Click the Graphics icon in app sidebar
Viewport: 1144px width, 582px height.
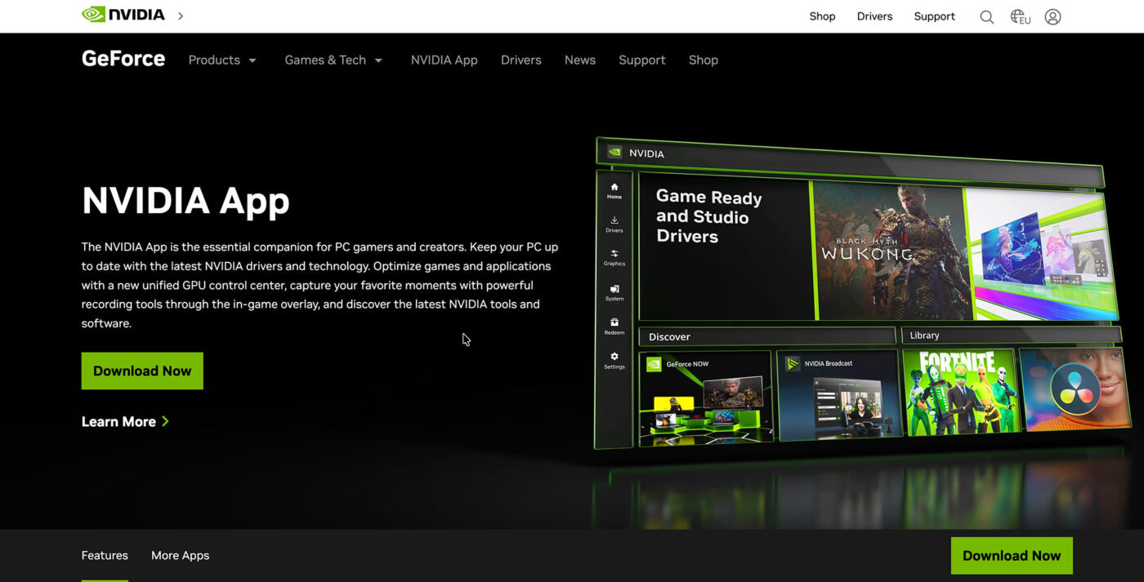[x=614, y=257]
